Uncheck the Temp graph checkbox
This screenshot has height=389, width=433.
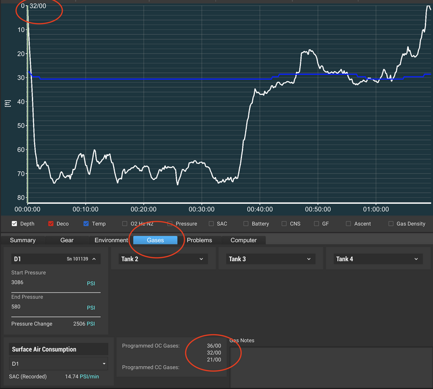click(87, 224)
